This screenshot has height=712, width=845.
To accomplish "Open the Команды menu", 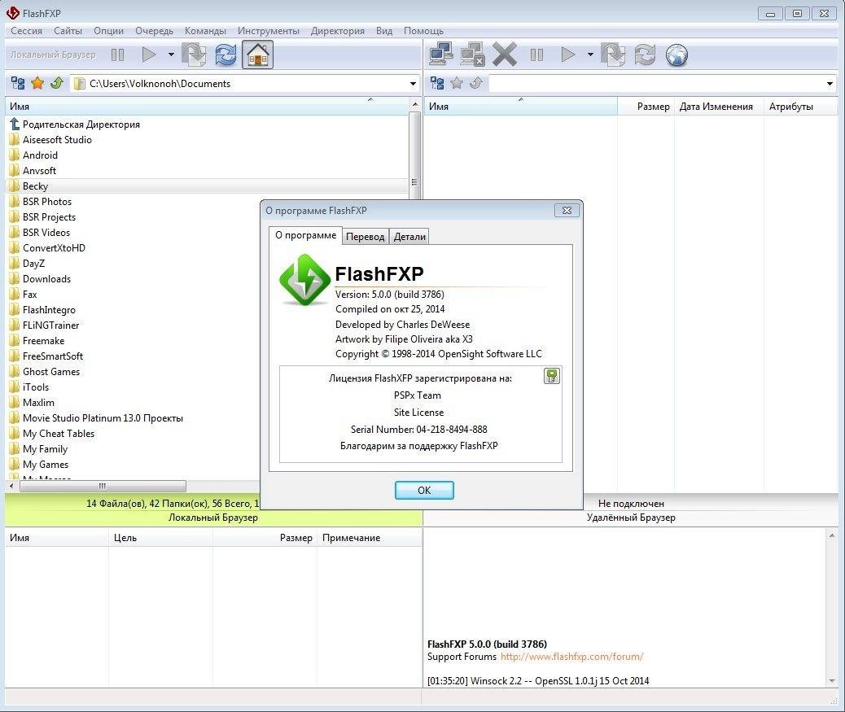I will click(205, 31).
